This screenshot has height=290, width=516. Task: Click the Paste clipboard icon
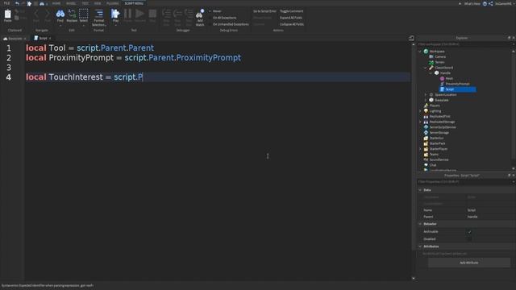tap(7, 14)
